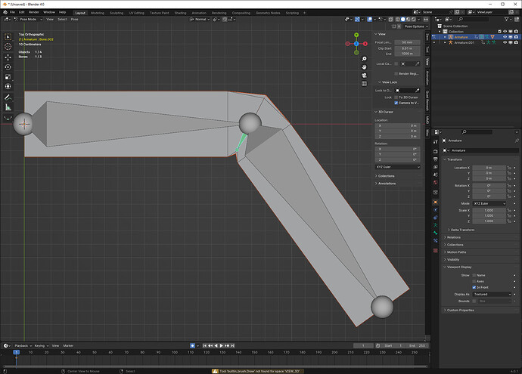The height and width of the screenshot is (374, 522).
Task: Select the Breakdowner pose tool
Action: point(8,118)
